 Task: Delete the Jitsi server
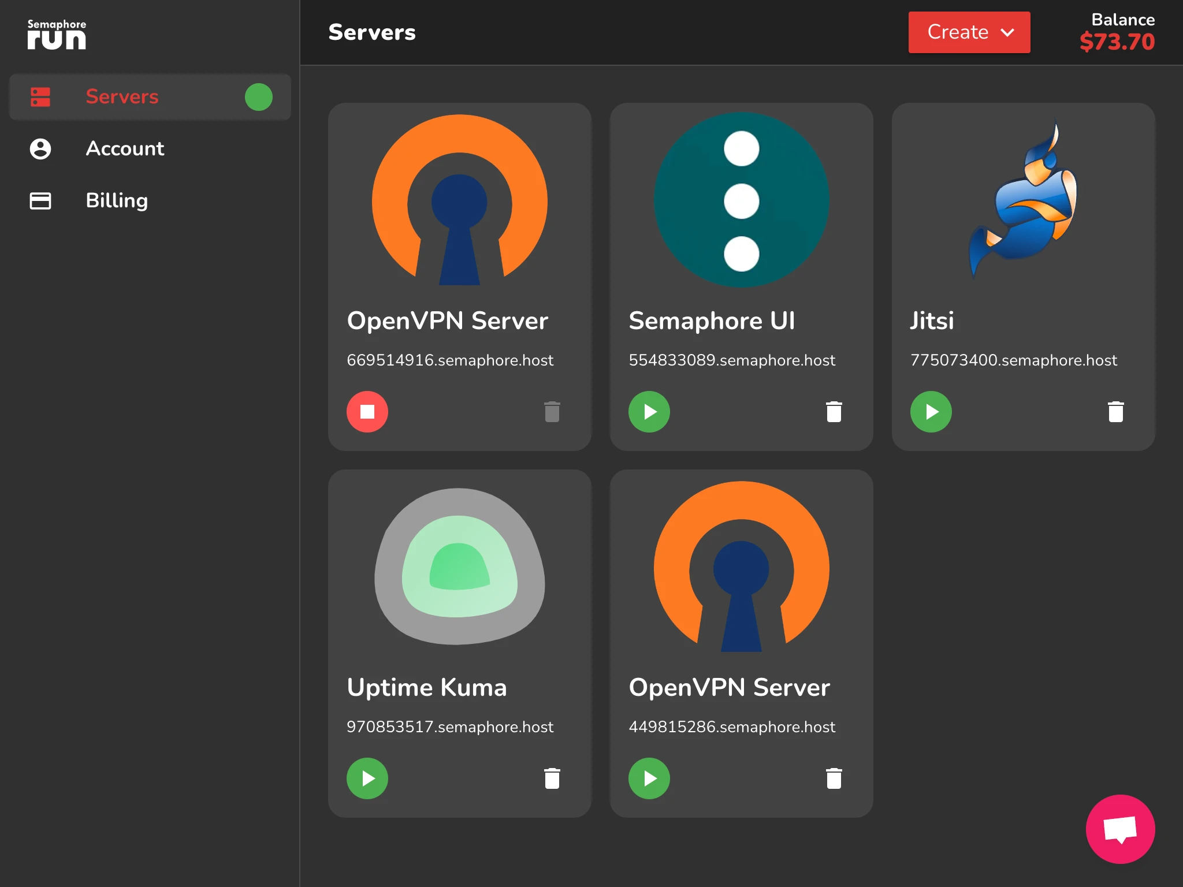pos(1116,412)
